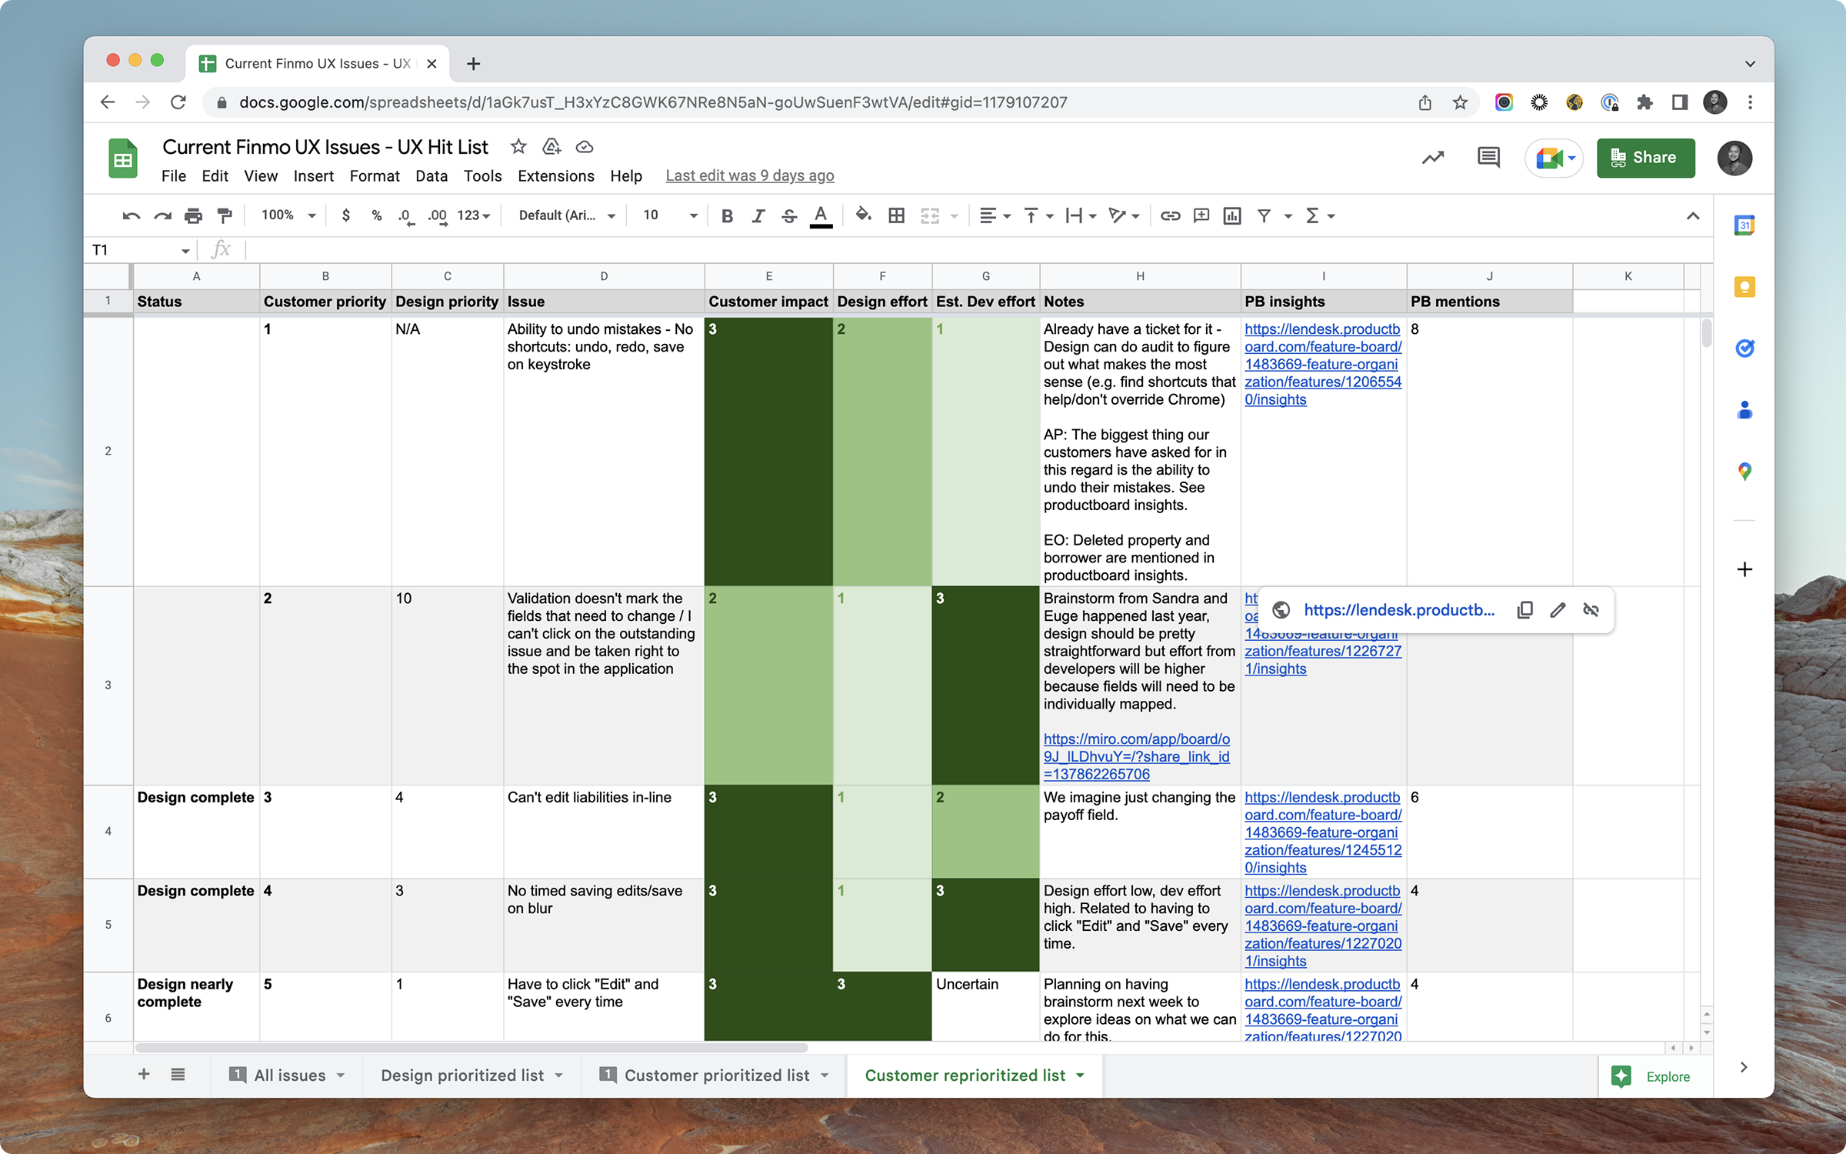
Task: Toggle bold formatting
Action: [x=727, y=215]
